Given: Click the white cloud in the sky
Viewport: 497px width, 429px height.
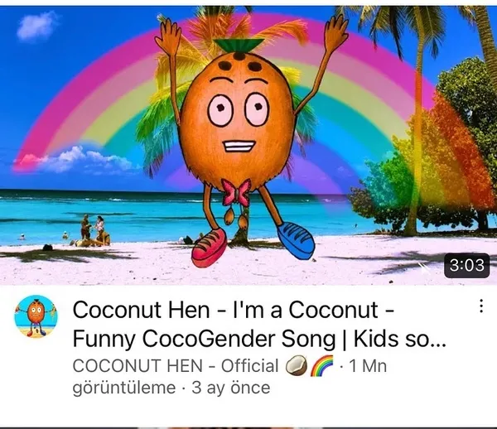Looking at the screenshot, I should 36,25.
